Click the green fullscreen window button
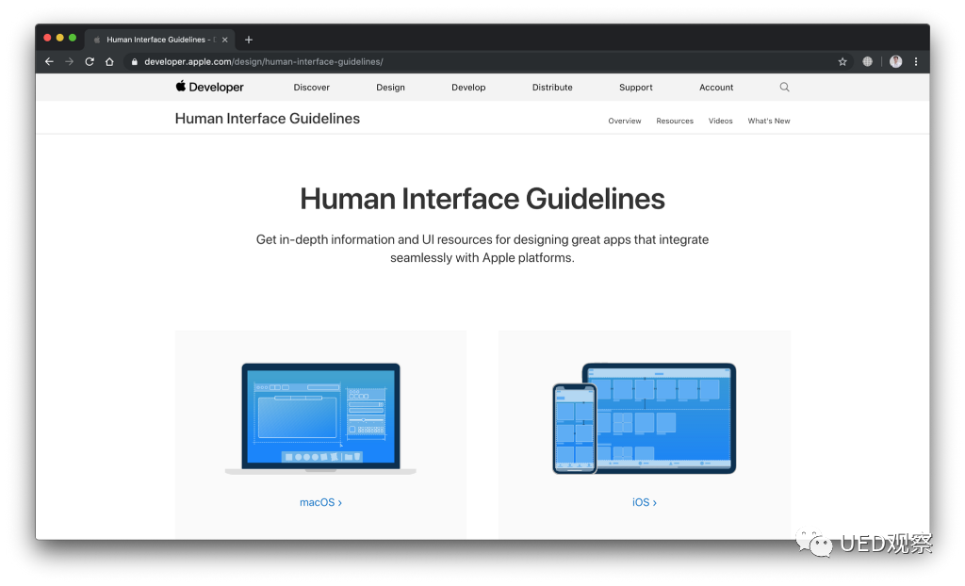 pyautogui.click(x=73, y=38)
